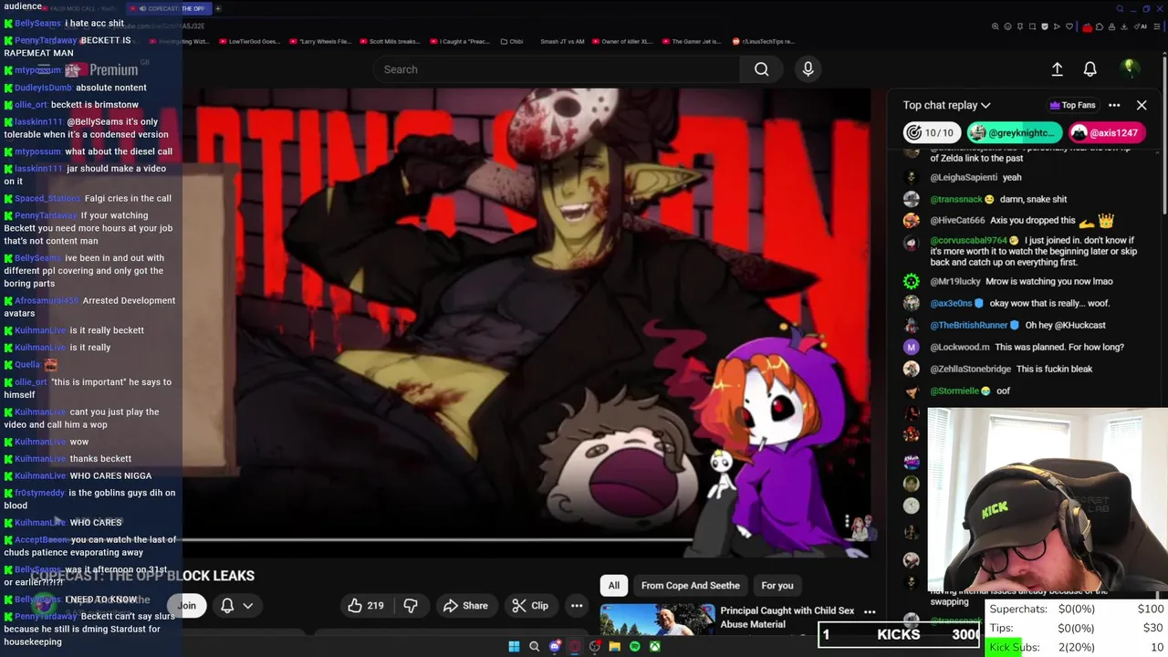This screenshot has width=1168, height=657.
Task: Click chat author @corvuscabal9764
Action: coord(968,240)
